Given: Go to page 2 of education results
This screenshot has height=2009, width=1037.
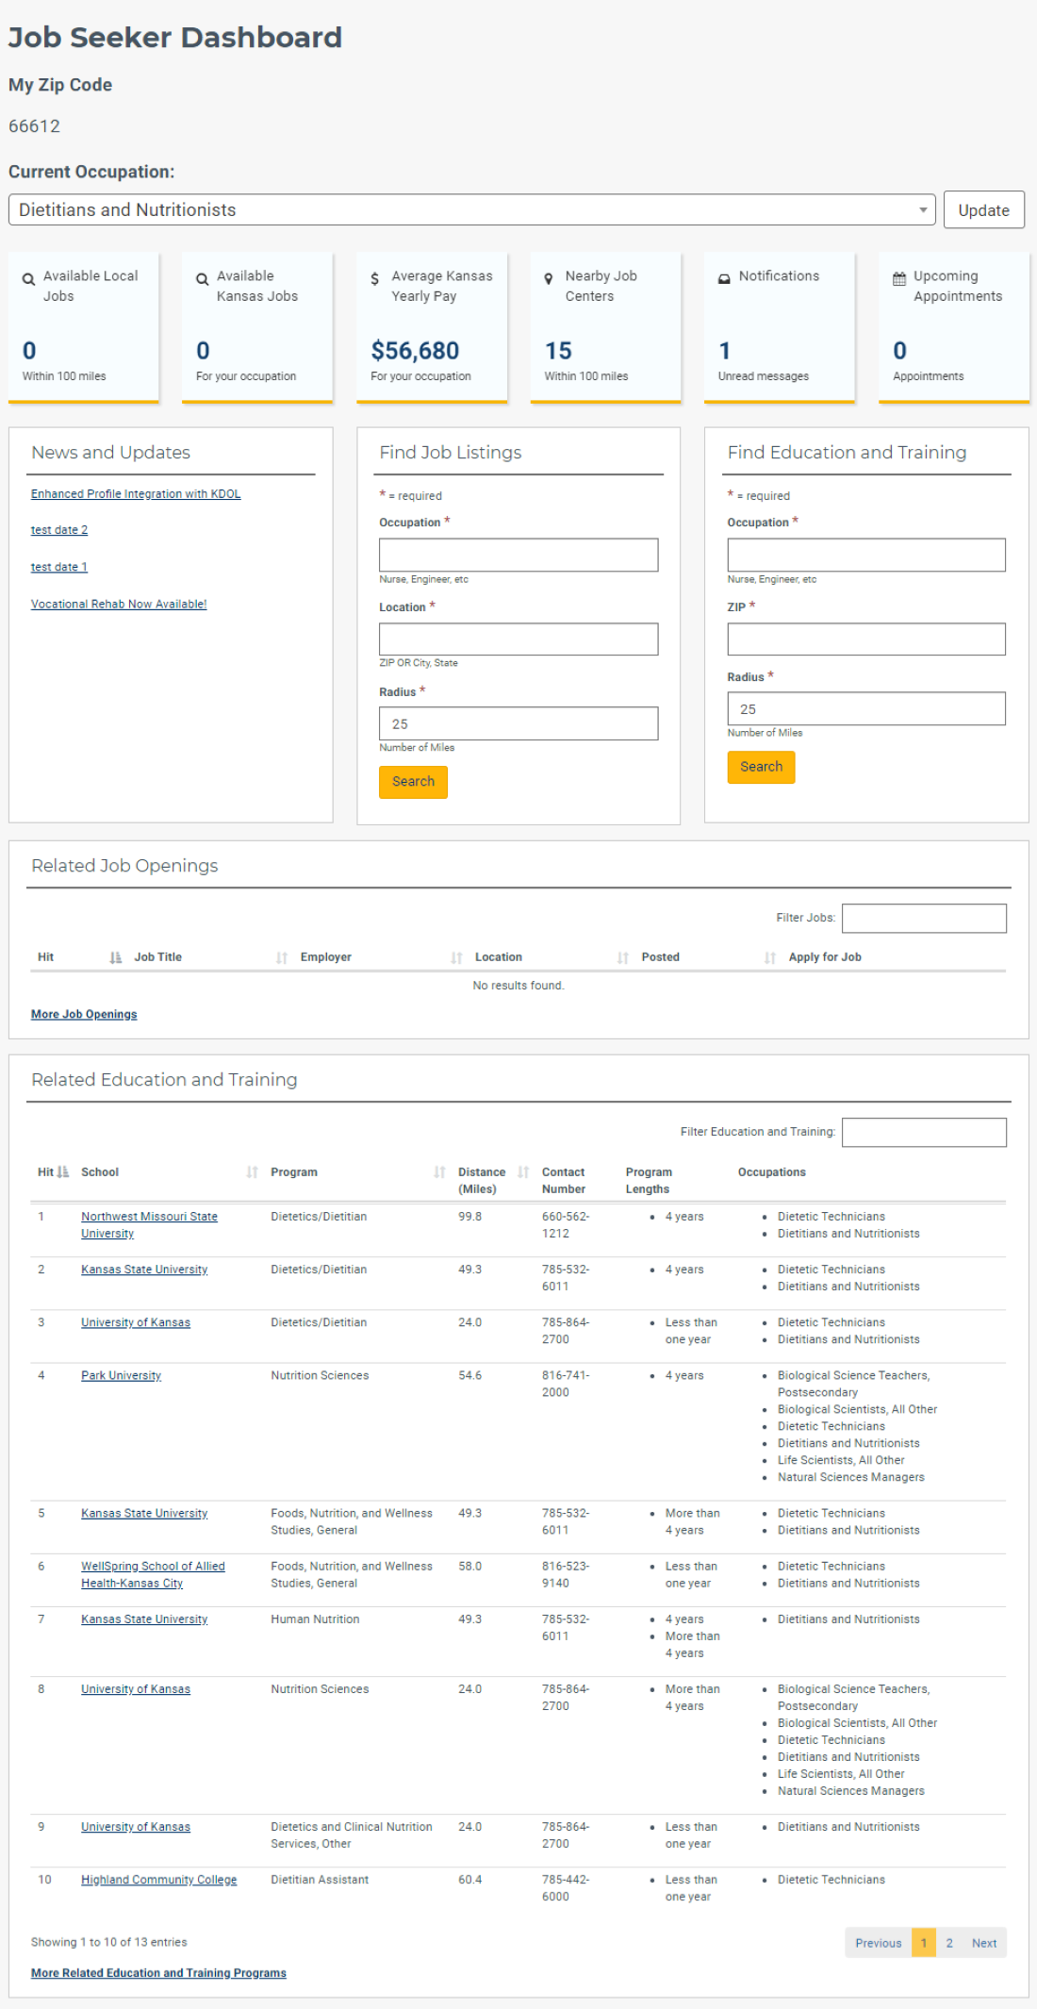Looking at the screenshot, I should click(x=949, y=1943).
